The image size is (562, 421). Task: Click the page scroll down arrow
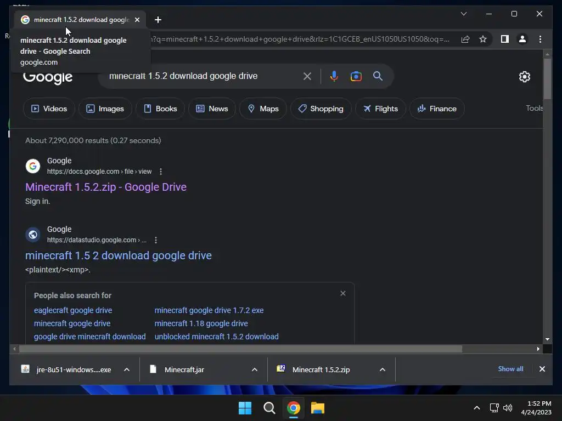tap(547, 339)
